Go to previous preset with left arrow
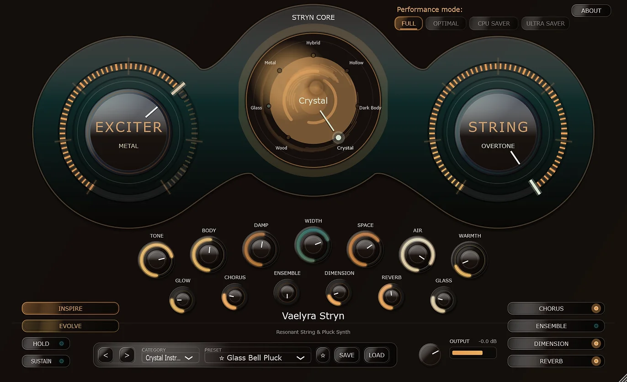Viewport: 627px width, 382px height. point(106,355)
